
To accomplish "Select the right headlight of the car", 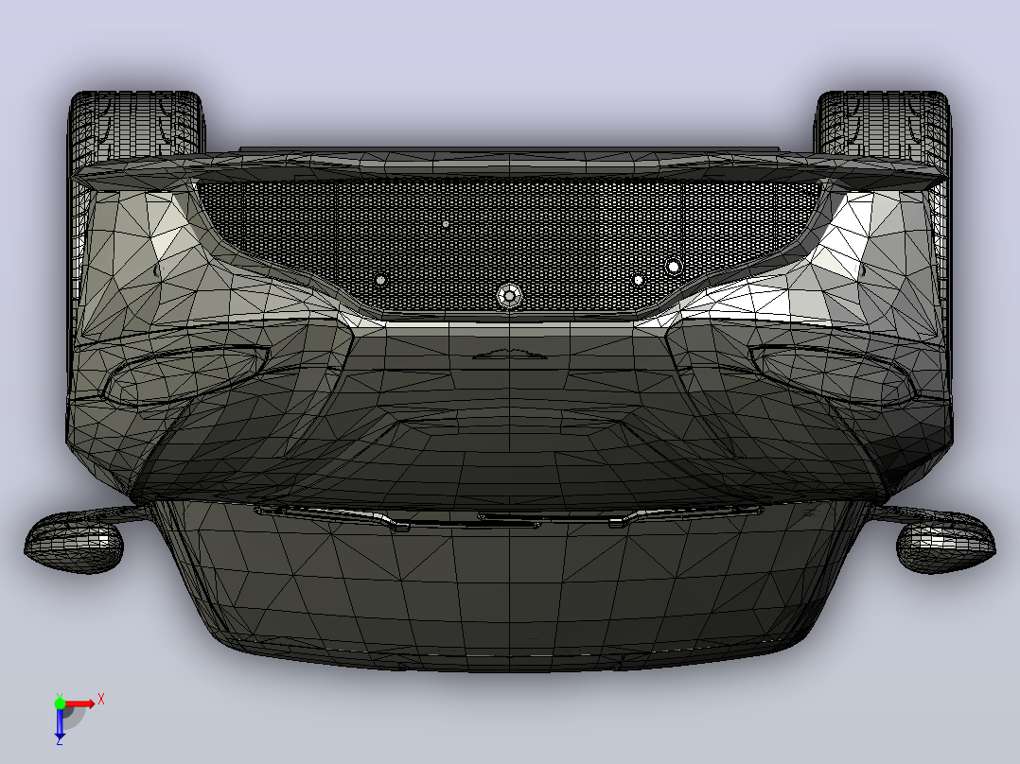I will tap(834, 373).
